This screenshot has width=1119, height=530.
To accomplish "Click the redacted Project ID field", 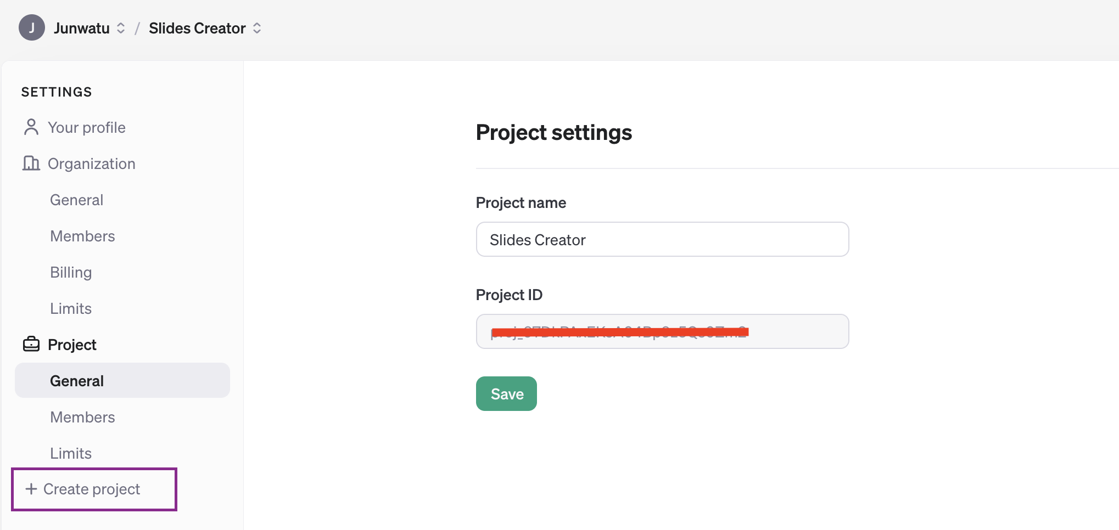I will pyautogui.click(x=662, y=331).
